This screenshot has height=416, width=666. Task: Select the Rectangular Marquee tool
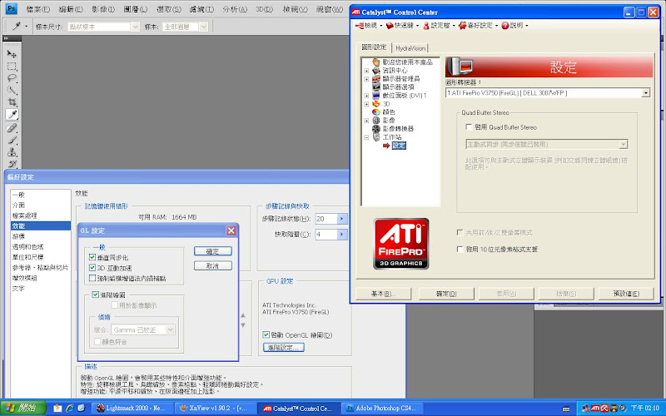(12, 67)
